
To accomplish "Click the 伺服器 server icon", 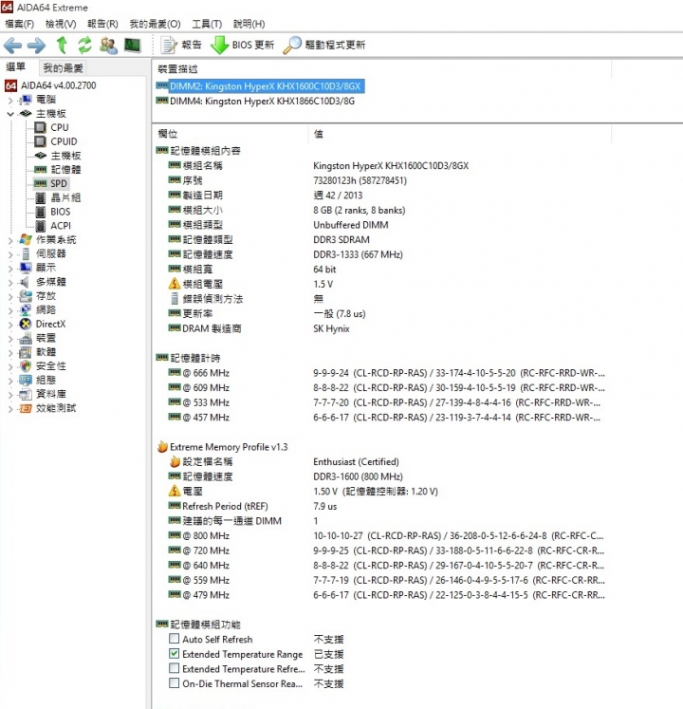I will pos(26,253).
